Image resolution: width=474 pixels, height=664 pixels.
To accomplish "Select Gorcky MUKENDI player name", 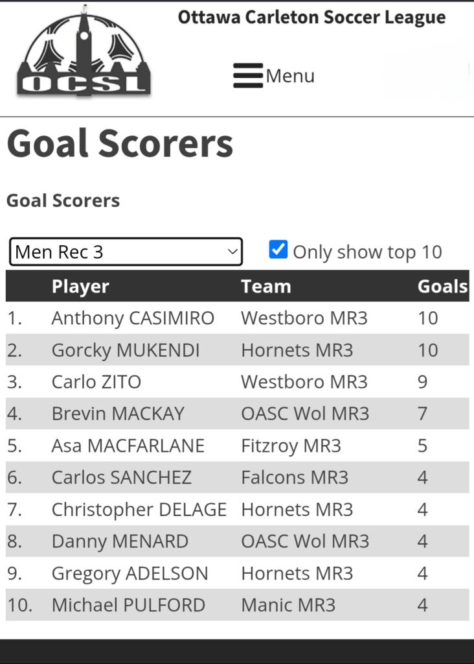I will click(x=126, y=351).
